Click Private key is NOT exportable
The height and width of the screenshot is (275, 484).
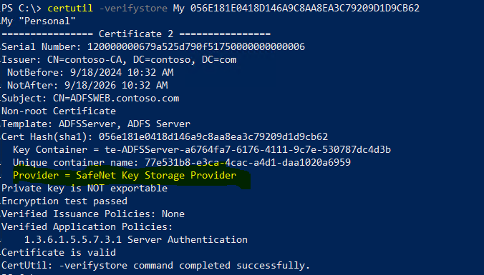click(x=84, y=188)
